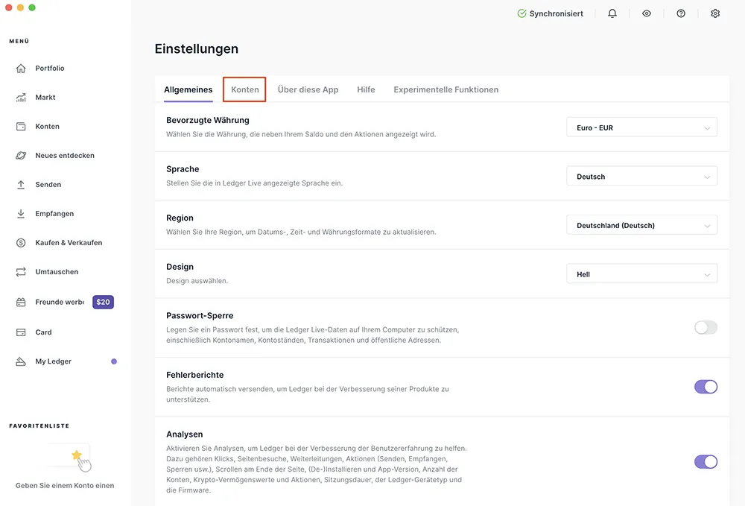
Task: Open notifications bell icon
Action: coord(612,13)
